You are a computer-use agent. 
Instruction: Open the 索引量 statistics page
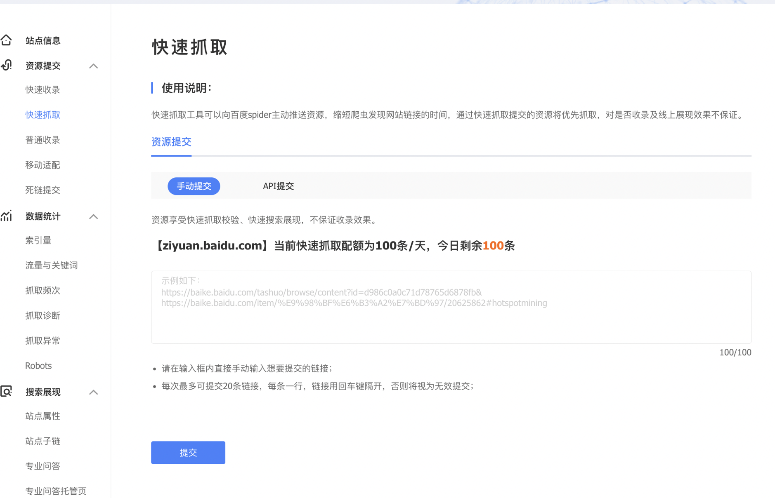(38, 240)
